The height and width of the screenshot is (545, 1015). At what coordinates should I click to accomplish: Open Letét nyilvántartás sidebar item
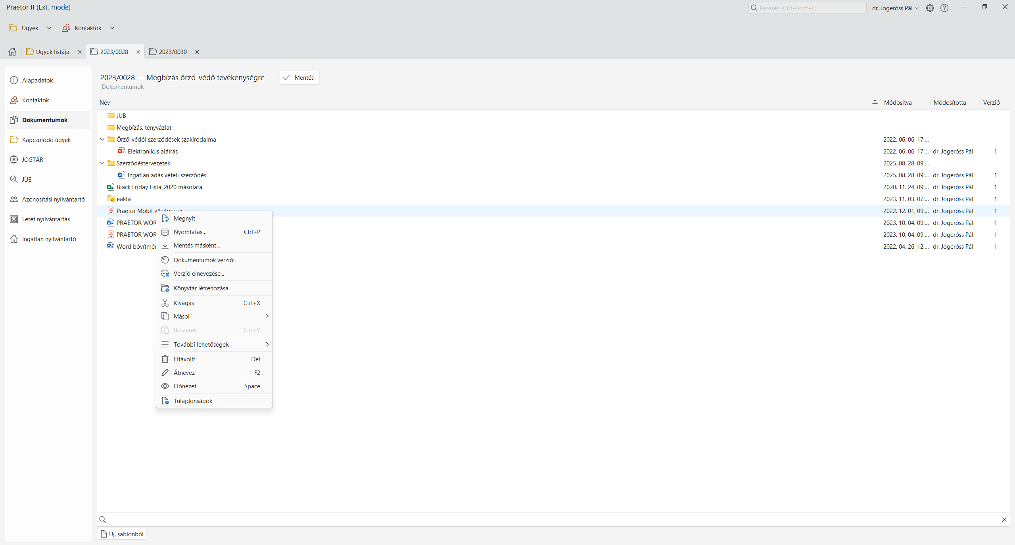coord(46,219)
